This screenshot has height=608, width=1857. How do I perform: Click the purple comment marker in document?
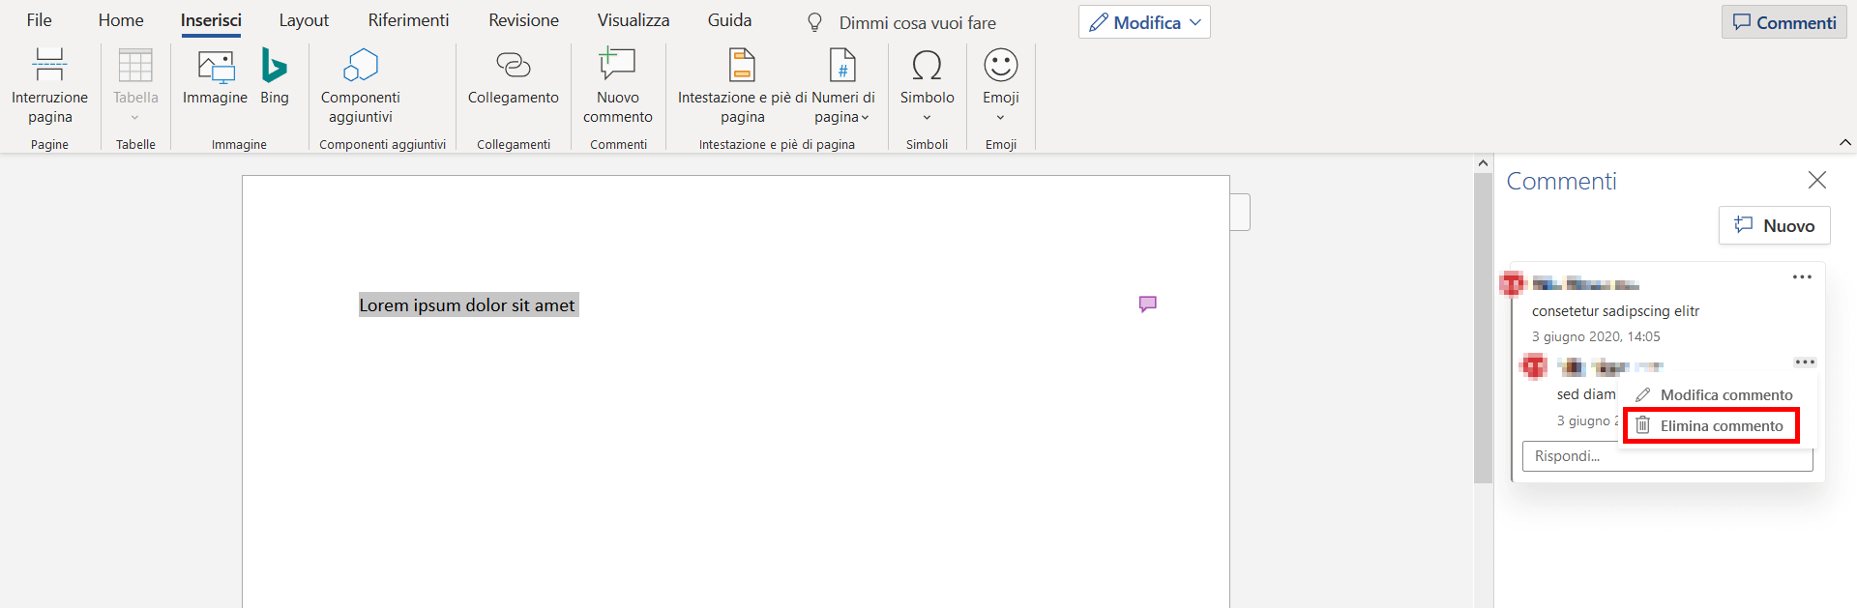click(x=1147, y=304)
